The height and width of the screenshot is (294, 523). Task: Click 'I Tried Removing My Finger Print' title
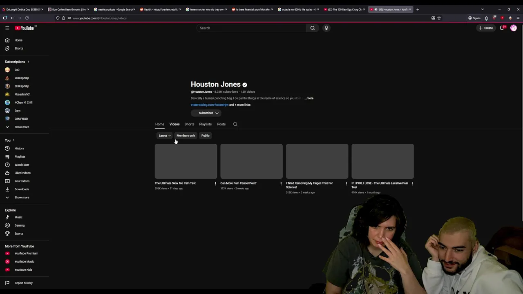(x=309, y=185)
